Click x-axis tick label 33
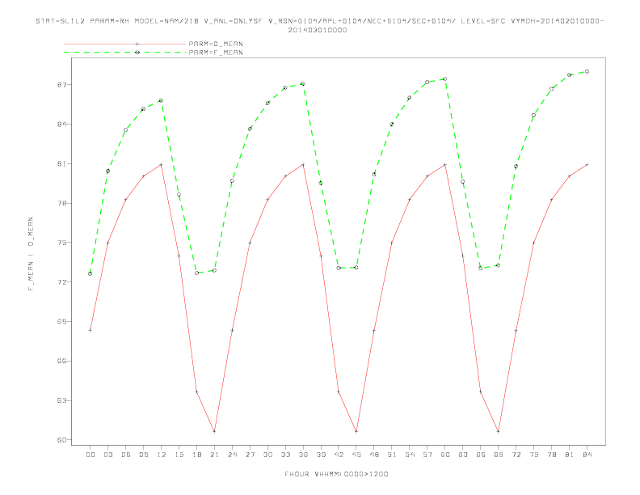The height and width of the screenshot is (495, 640). pyautogui.click(x=285, y=455)
